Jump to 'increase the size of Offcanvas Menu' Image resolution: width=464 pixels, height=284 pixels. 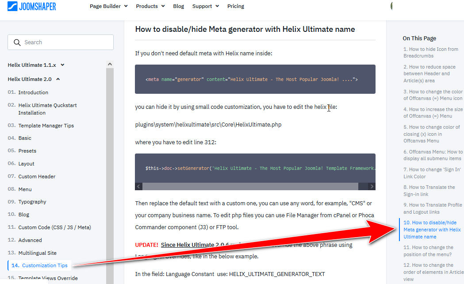pyautogui.click(x=433, y=113)
